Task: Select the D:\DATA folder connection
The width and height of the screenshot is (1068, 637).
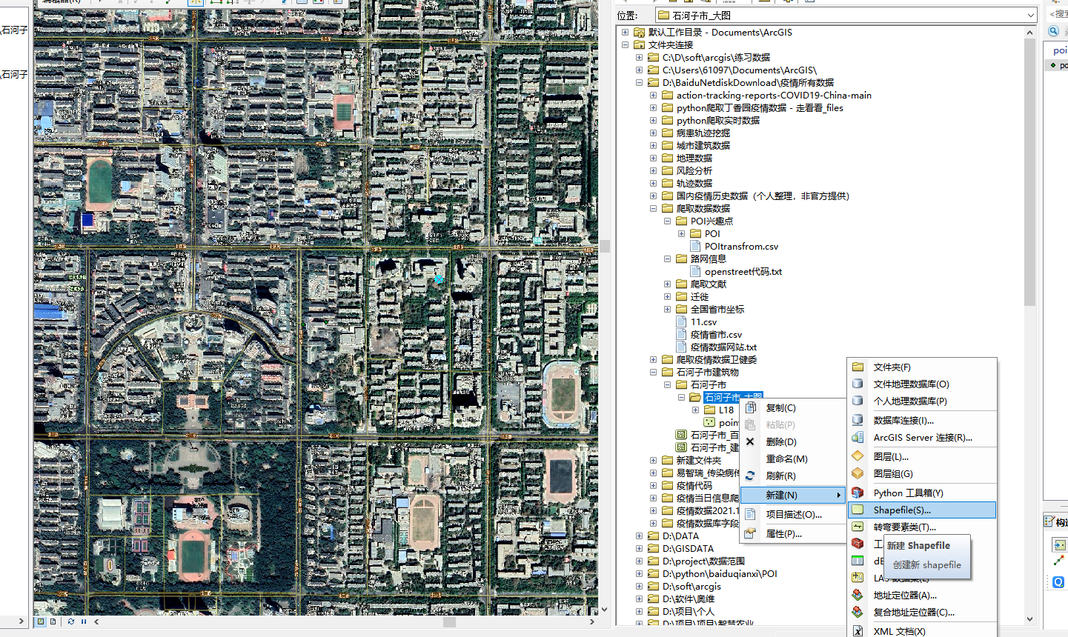Action: (x=680, y=536)
